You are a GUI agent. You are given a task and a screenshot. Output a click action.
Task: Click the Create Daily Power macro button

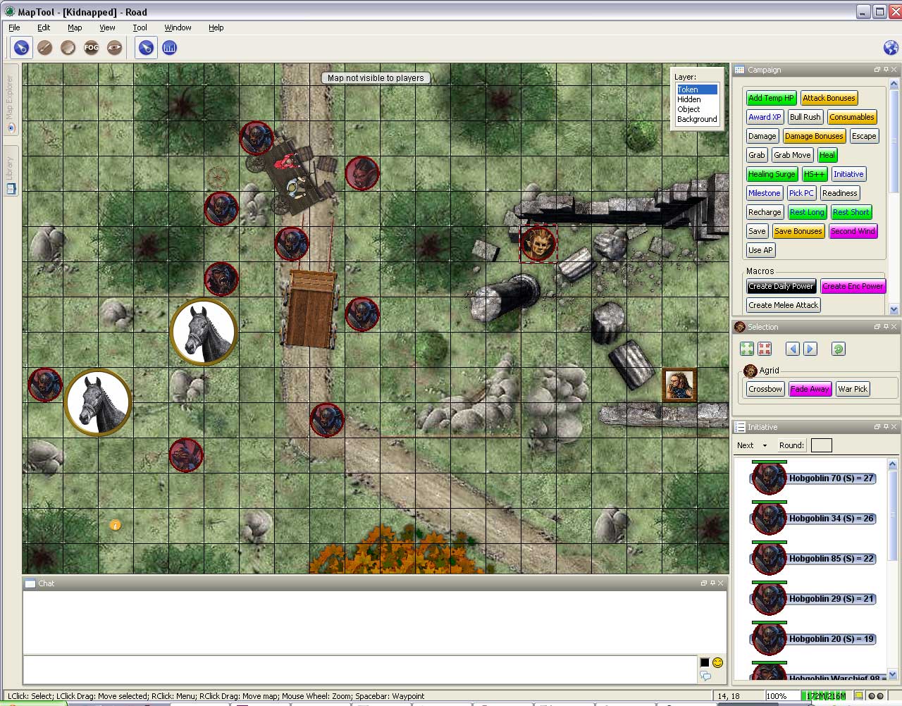[781, 286]
